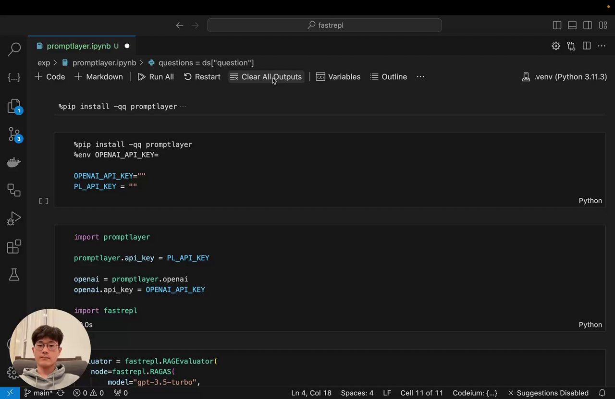Click Clear All Outputs button

click(x=266, y=77)
